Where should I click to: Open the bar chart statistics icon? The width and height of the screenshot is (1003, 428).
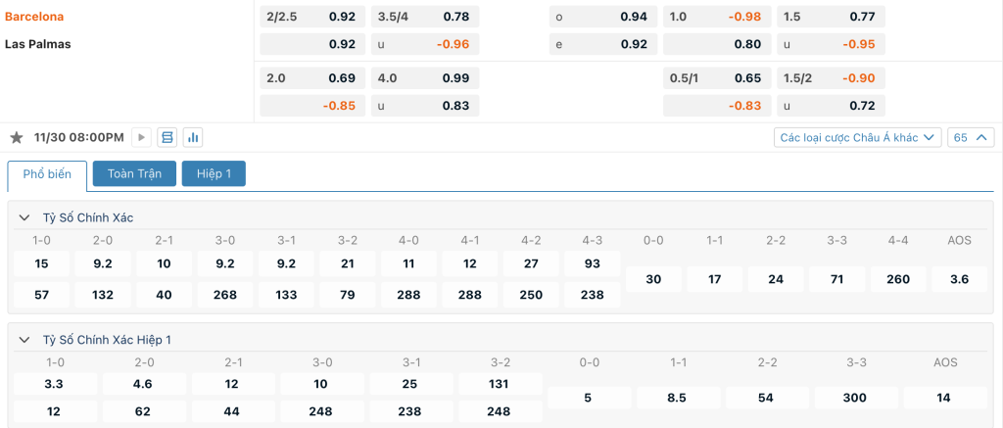(193, 137)
